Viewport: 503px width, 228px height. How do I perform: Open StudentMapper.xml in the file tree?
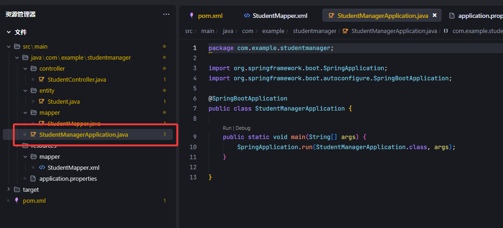[x=73, y=167]
